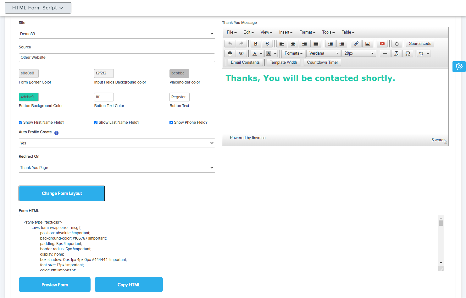This screenshot has width=466, height=298.
Task: Uncheck Show First Name Field
Action: coord(21,123)
